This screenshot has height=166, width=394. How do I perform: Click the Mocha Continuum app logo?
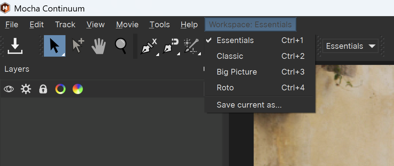pos(5,8)
